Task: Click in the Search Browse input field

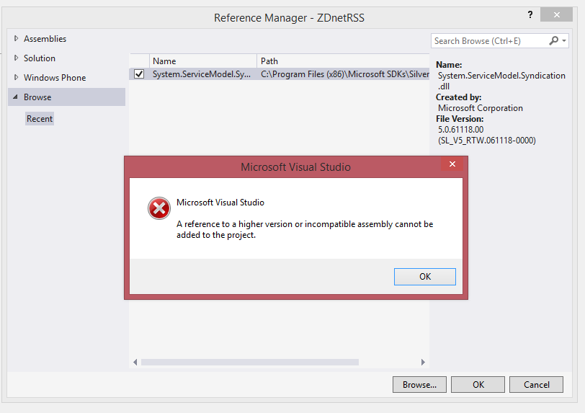Action: pos(488,40)
